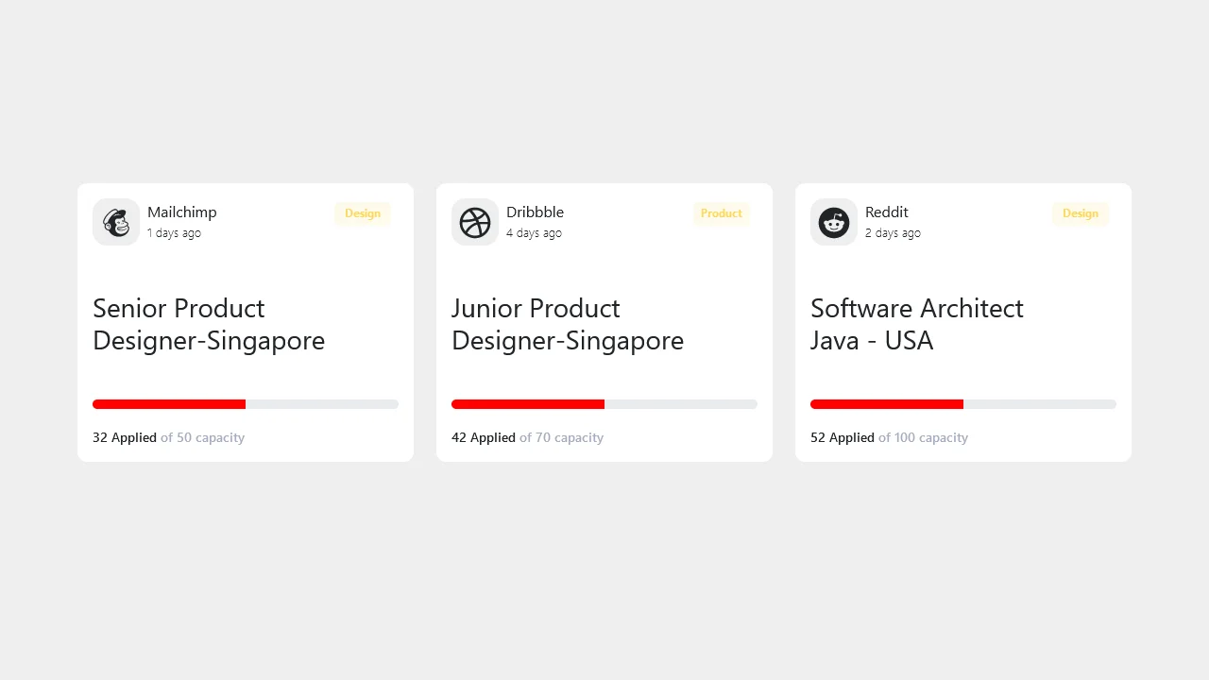This screenshot has height=680, width=1209.
Task: Click the Mailchimp company name
Action: click(x=181, y=212)
